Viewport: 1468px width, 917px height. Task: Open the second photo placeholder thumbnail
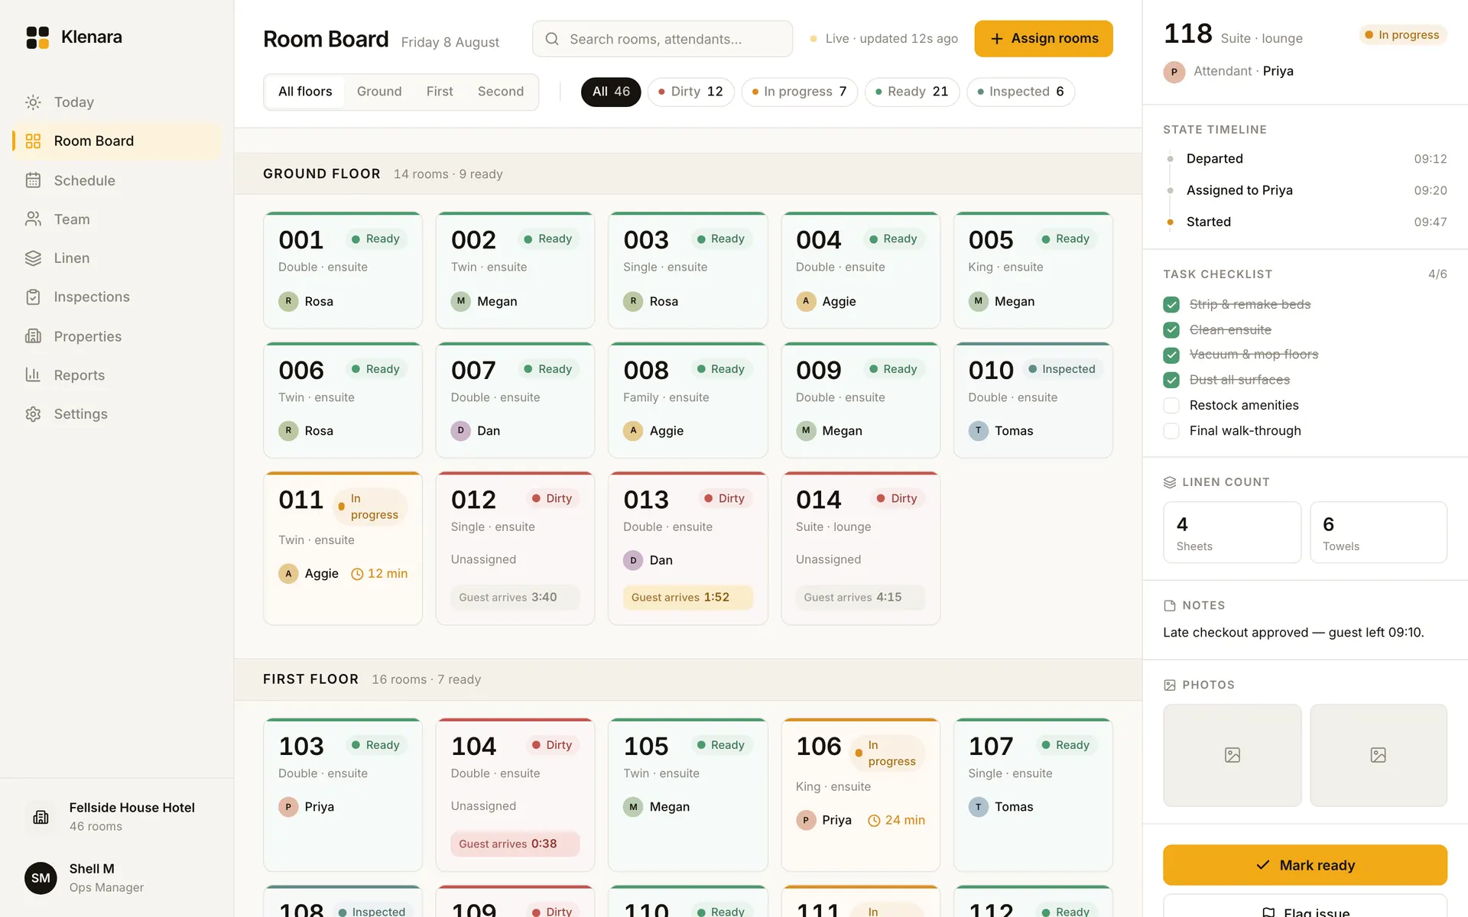1379,755
